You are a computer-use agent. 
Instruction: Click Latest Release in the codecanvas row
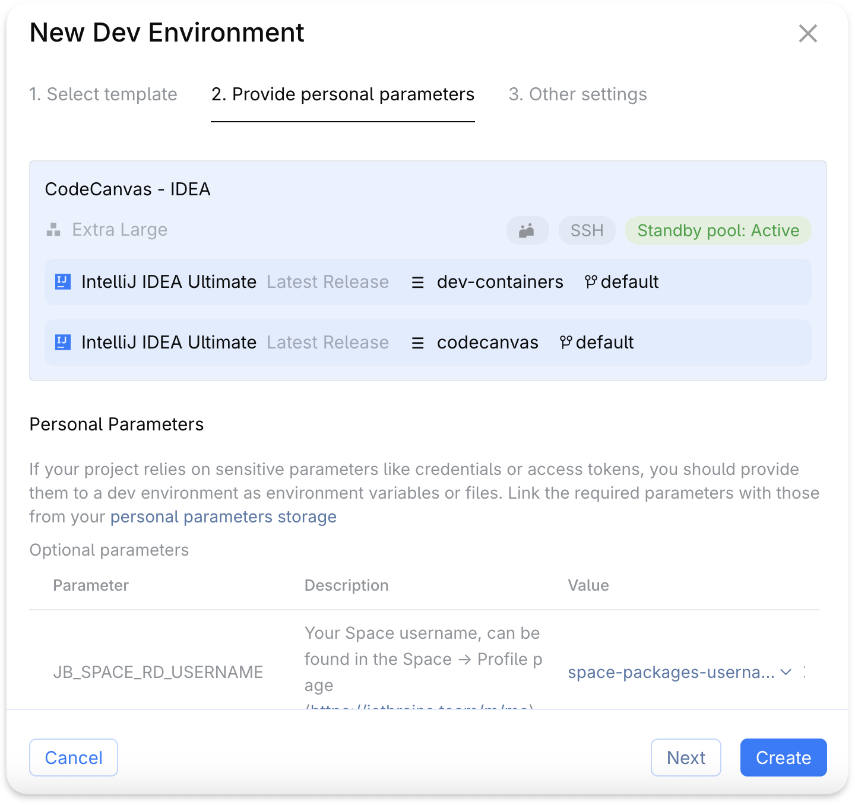(x=328, y=342)
